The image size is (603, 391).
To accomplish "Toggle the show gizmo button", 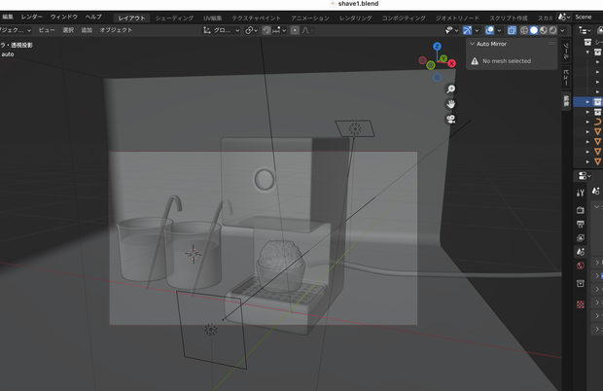I will click(467, 30).
